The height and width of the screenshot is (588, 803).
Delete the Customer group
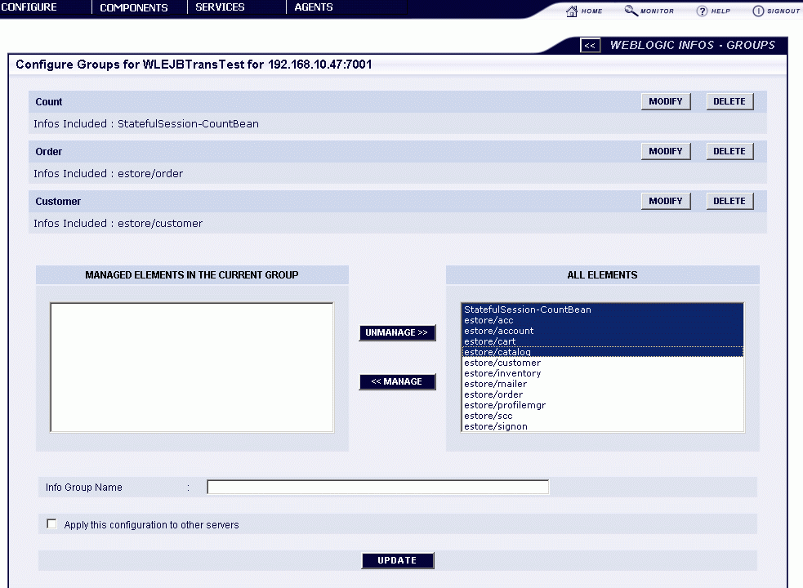(x=729, y=201)
